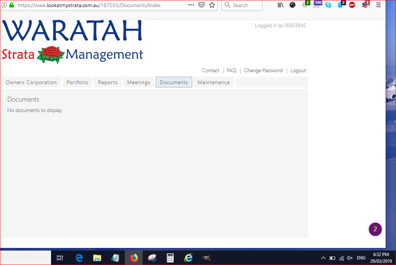Open Windows Task View on taskbar
The image size is (396, 265).
pyautogui.click(x=60, y=258)
